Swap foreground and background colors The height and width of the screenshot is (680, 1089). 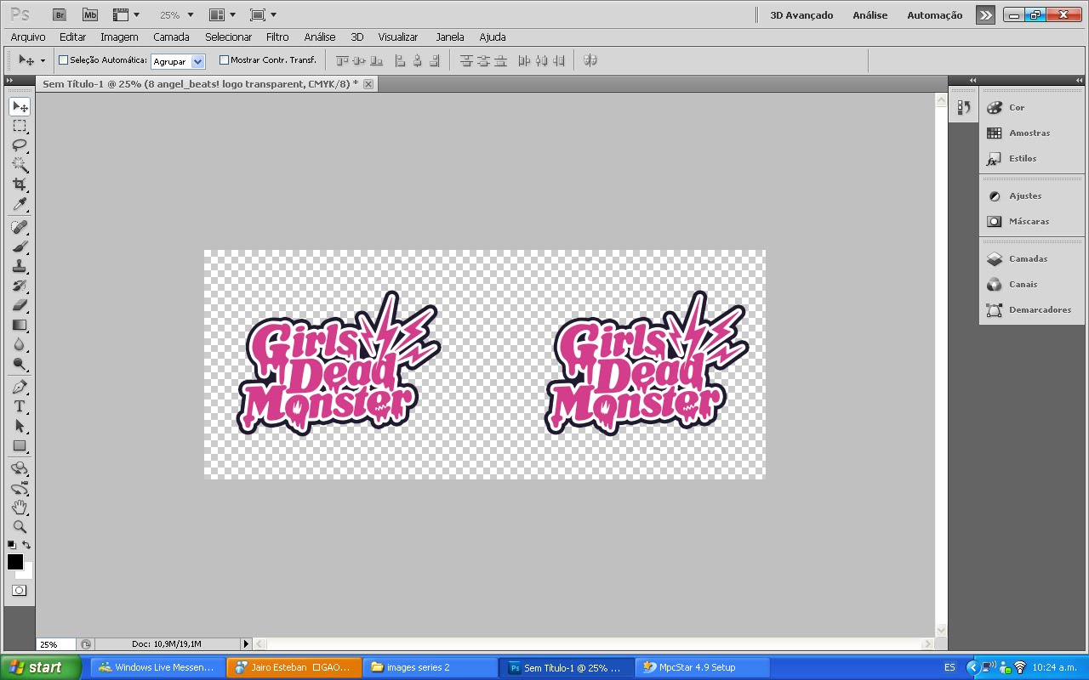[x=27, y=545]
